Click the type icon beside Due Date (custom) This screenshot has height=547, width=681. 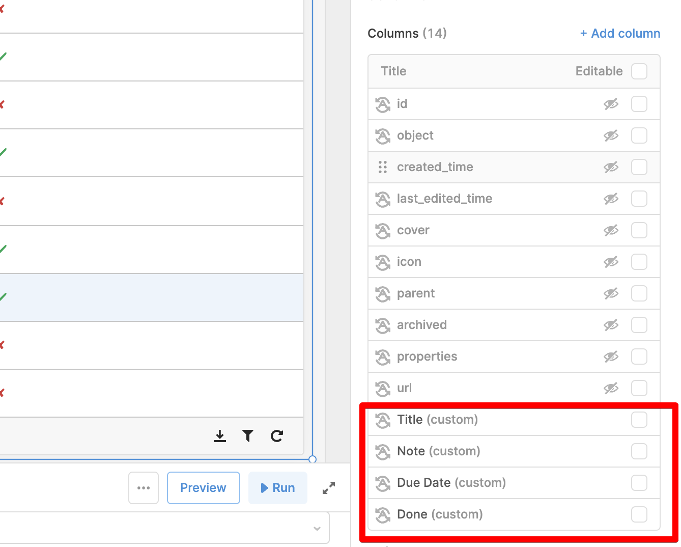pos(383,483)
